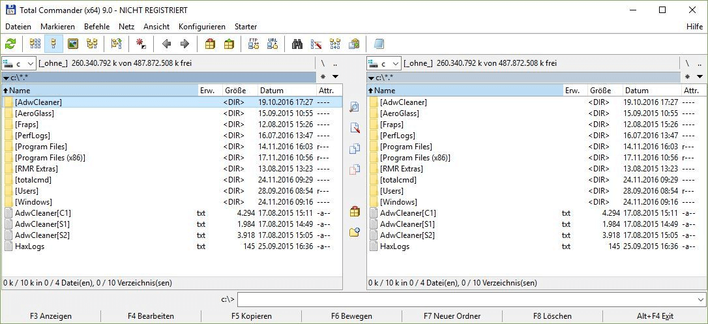Image resolution: width=708 pixels, height=324 pixels.
Task: Sort left panel by Name column
Action: pos(100,91)
